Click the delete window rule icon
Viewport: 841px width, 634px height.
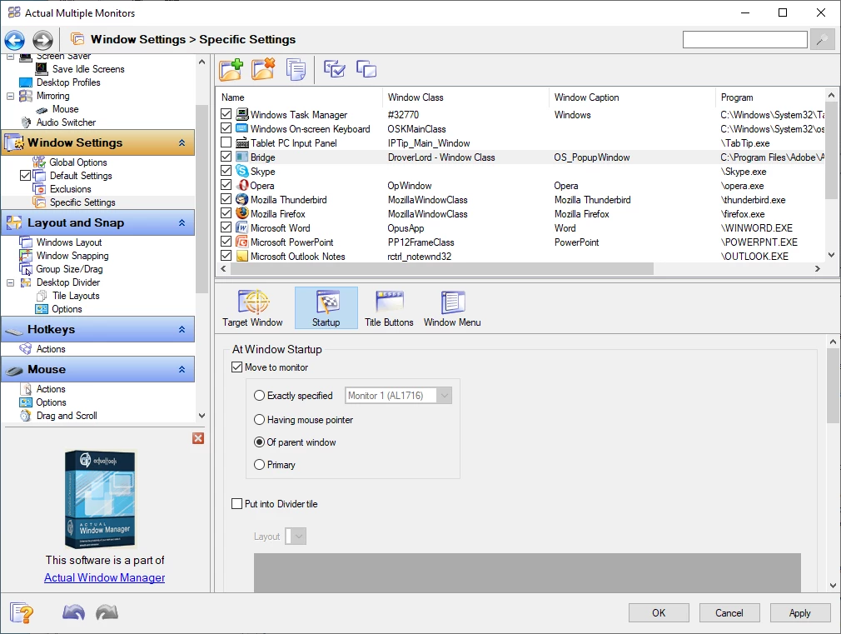click(263, 69)
